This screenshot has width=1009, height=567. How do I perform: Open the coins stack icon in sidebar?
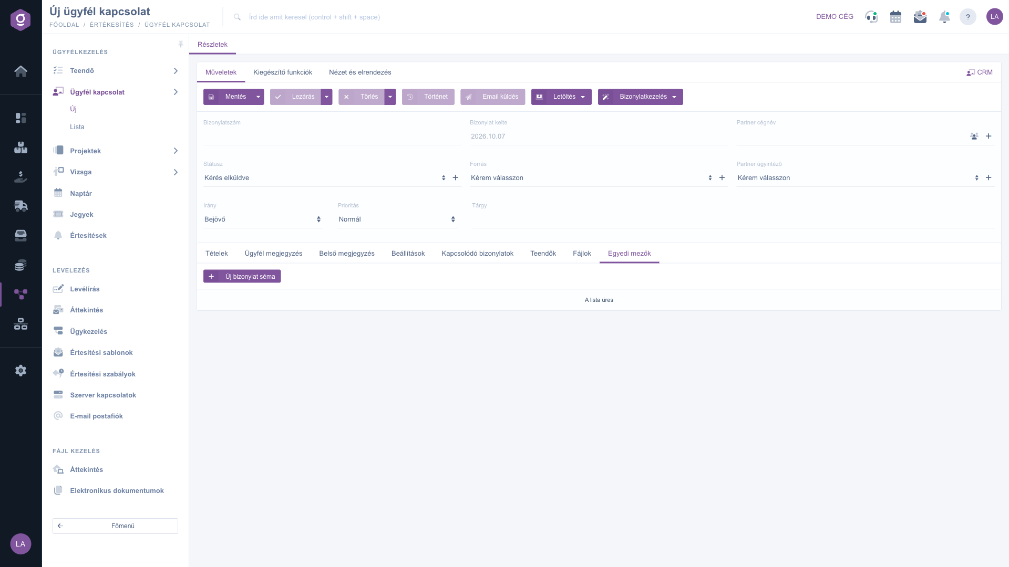(x=20, y=265)
